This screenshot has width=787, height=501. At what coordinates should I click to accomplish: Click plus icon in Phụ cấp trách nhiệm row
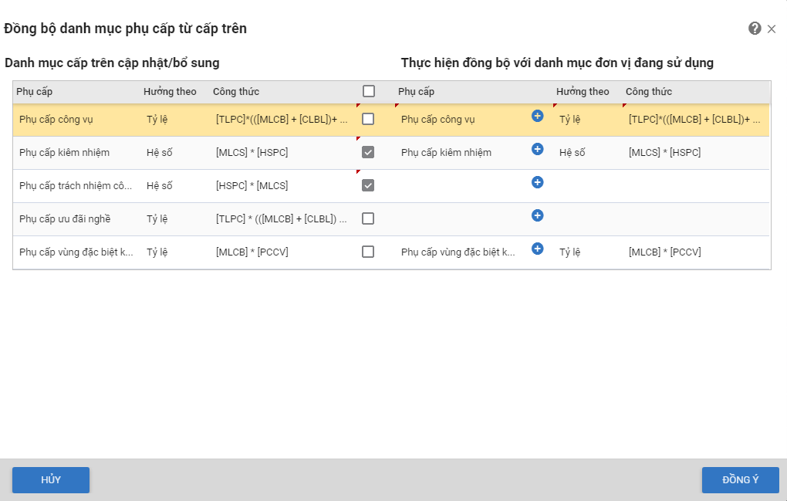click(538, 182)
